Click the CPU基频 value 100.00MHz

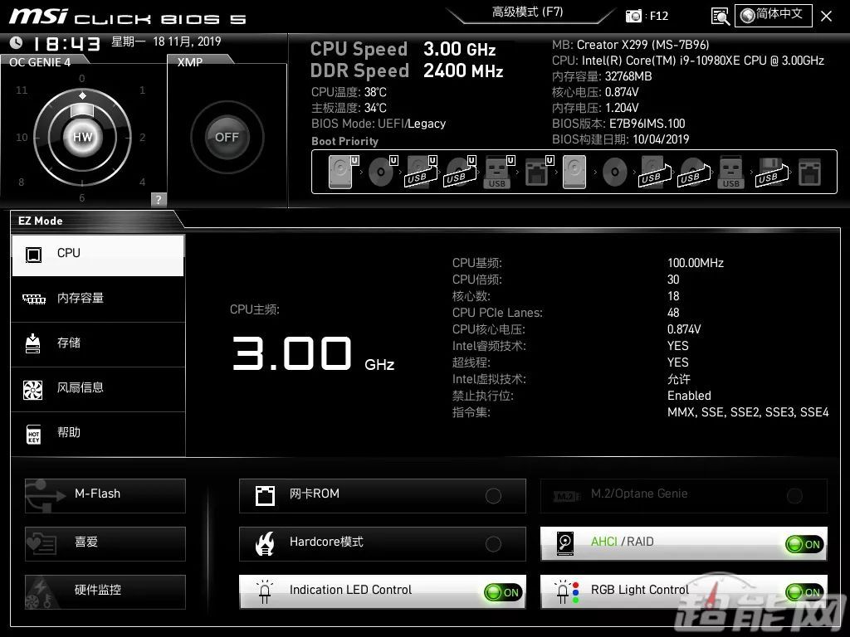point(696,263)
